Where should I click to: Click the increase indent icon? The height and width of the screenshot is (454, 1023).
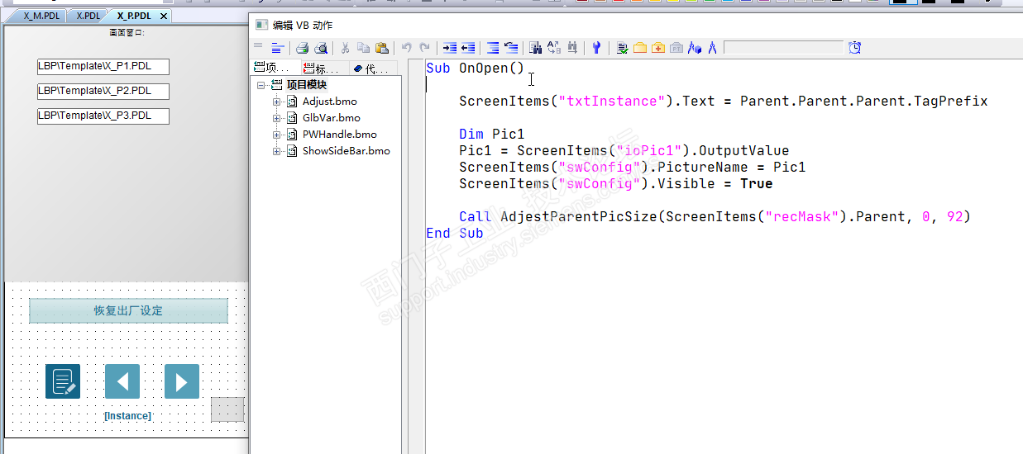450,48
